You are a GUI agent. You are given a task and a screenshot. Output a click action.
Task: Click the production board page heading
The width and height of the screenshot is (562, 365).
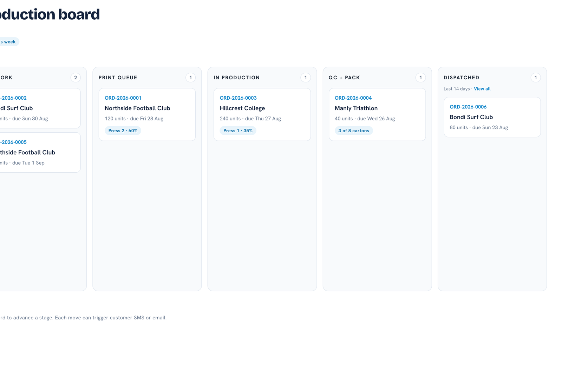coord(50,14)
